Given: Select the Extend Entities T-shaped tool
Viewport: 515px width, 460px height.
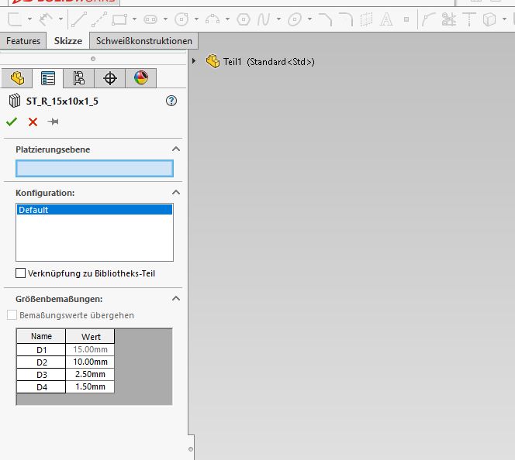Looking at the screenshot, I should [469, 19].
